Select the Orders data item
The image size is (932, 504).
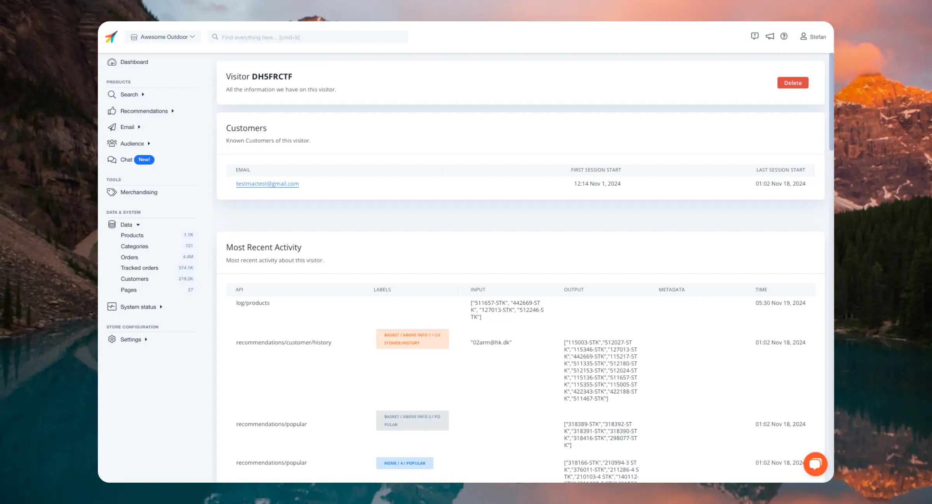(x=129, y=257)
